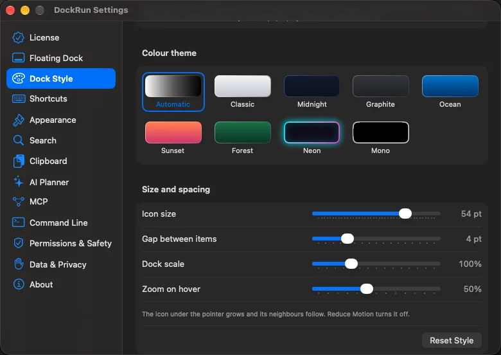Viewport: 501px width, 355px height.
Task: Click the Colour theme heading
Action: [x=169, y=53]
